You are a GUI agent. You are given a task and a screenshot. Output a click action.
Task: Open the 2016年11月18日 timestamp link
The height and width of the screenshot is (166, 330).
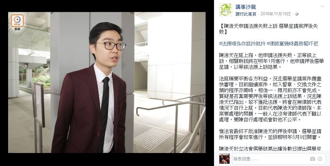click(x=275, y=14)
